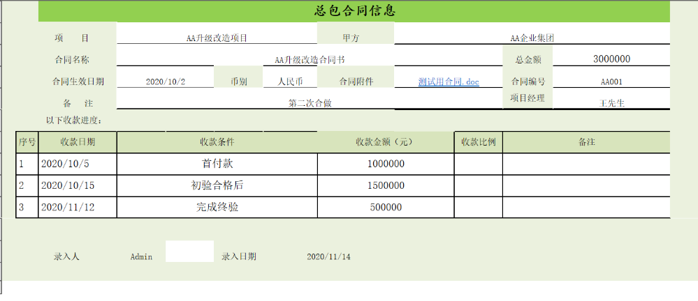Click the 首付款 condition cell

pyautogui.click(x=217, y=164)
